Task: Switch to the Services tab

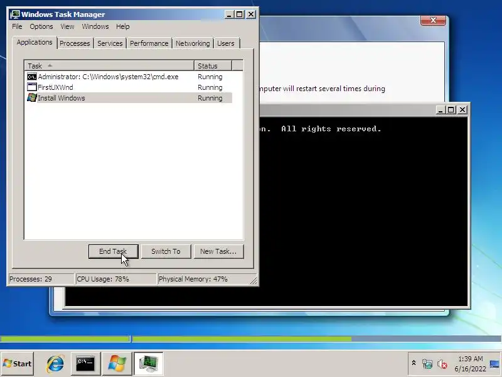Action: [110, 43]
